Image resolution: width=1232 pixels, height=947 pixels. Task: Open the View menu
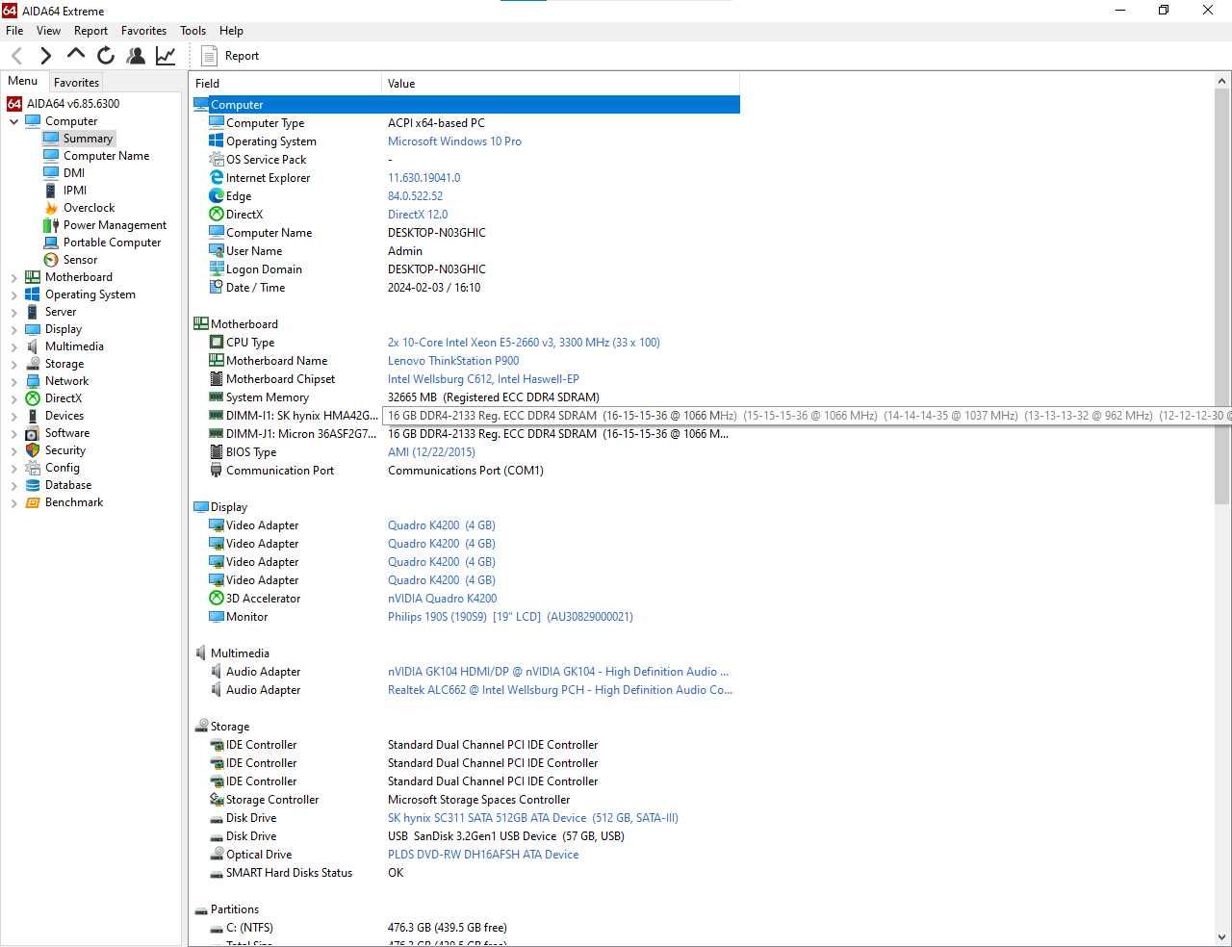[x=48, y=31]
